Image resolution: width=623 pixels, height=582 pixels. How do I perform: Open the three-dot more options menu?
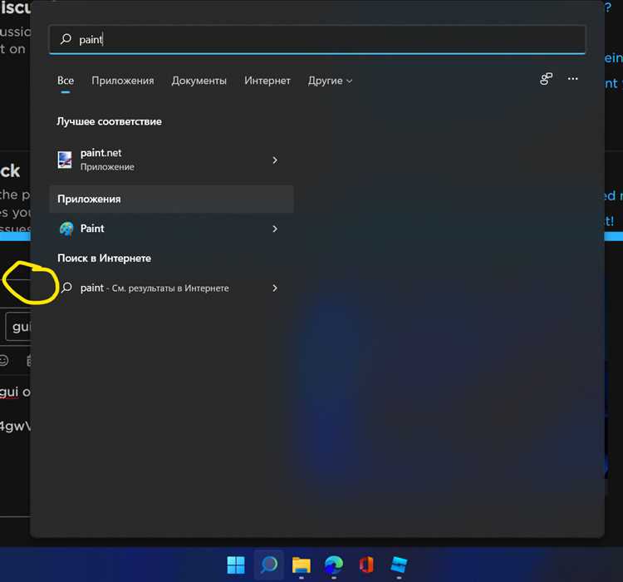(x=572, y=79)
